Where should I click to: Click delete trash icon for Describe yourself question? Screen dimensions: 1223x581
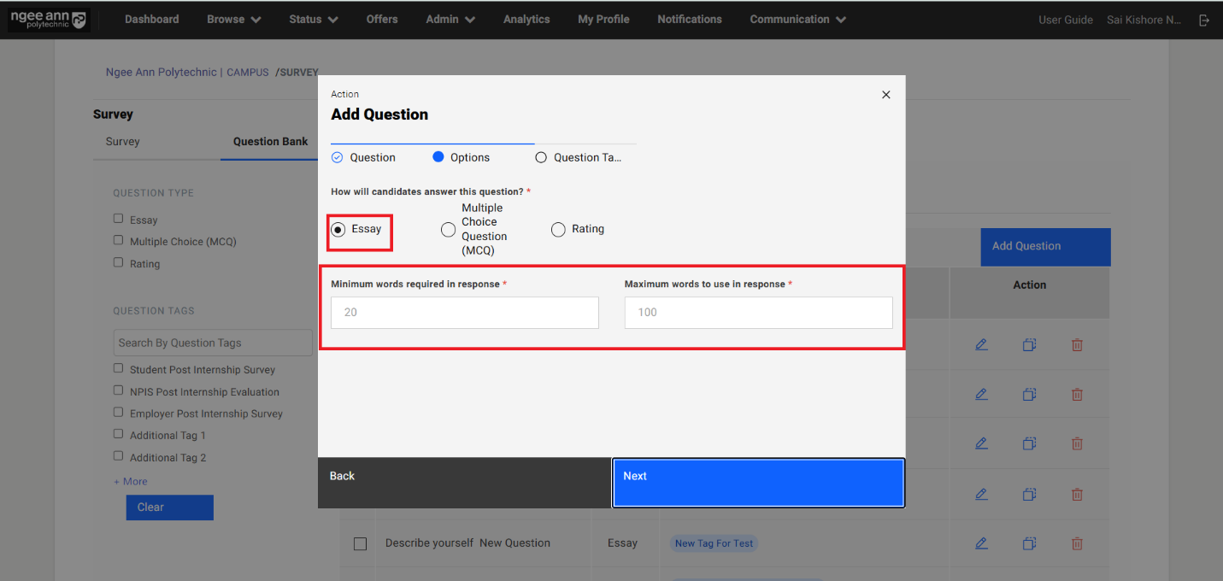pyautogui.click(x=1077, y=543)
